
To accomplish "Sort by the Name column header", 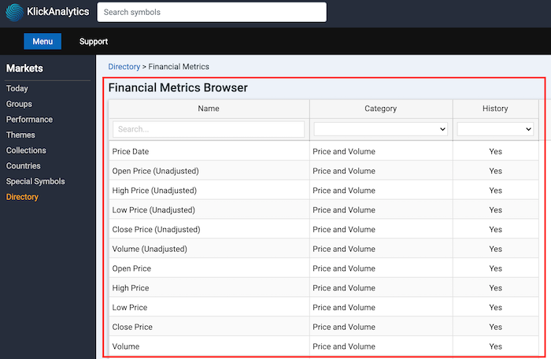I will click(x=209, y=109).
